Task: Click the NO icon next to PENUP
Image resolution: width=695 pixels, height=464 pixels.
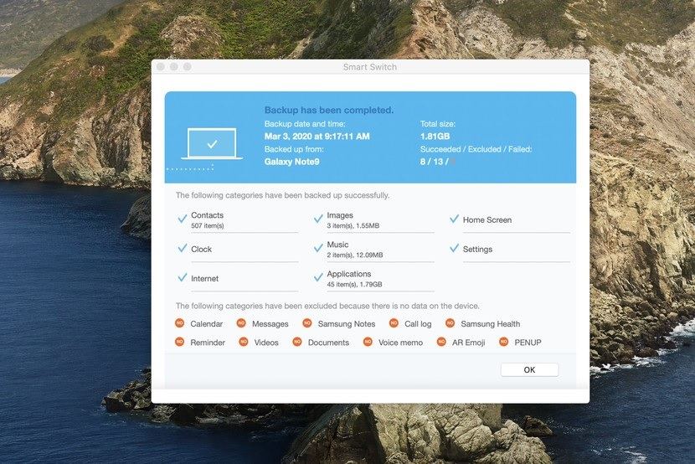Action: 503,342
